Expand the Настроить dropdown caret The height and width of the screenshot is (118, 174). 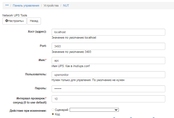pos(23,21)
